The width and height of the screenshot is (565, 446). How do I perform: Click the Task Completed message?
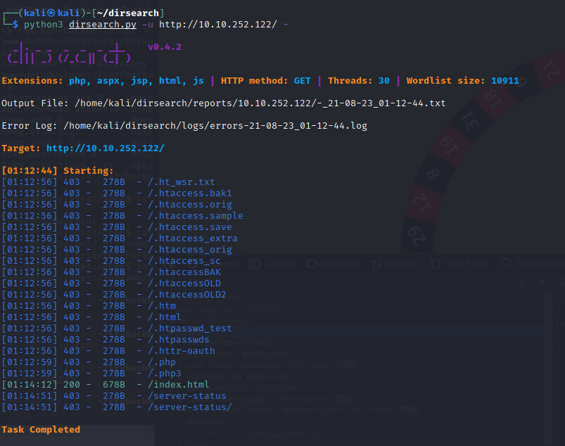click(x=41, y=430)
